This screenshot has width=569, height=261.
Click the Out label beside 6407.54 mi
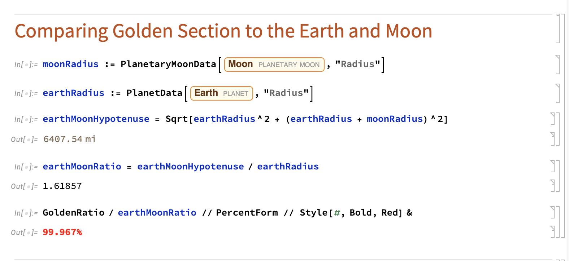pyautogui.click(x=24, y=140)
